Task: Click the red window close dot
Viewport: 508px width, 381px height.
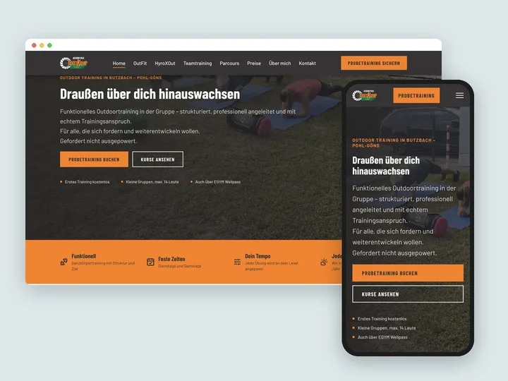Action: 34,45
